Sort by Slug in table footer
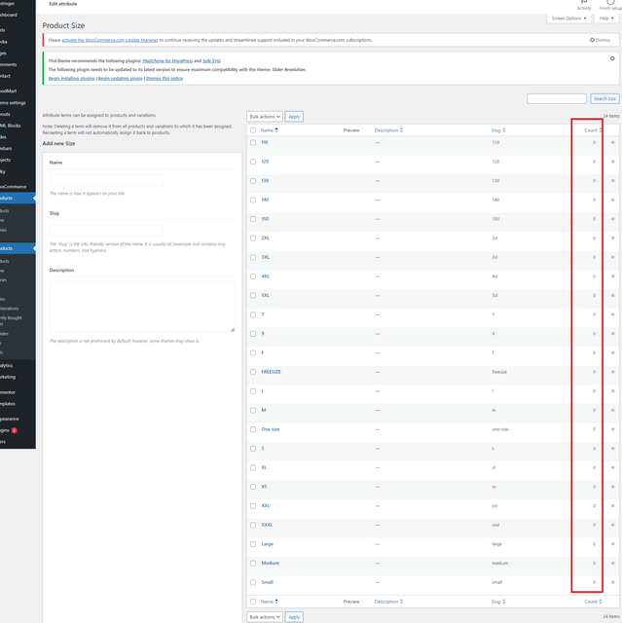This screenshot has width=622, height=623. 498,602
